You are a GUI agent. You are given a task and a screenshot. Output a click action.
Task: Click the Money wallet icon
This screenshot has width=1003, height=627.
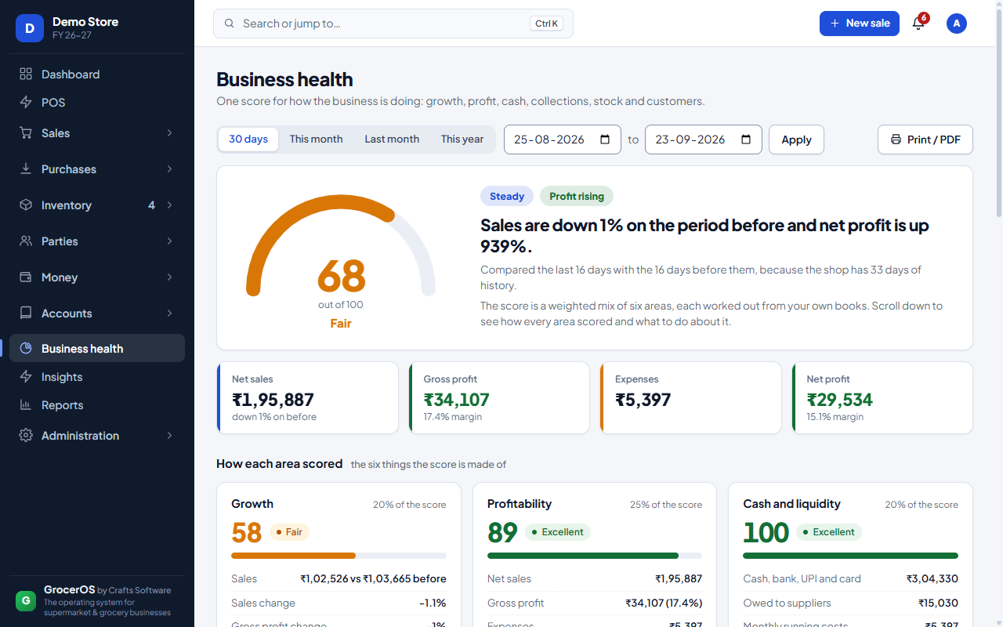pyautogui.click(x=26, y=277)
